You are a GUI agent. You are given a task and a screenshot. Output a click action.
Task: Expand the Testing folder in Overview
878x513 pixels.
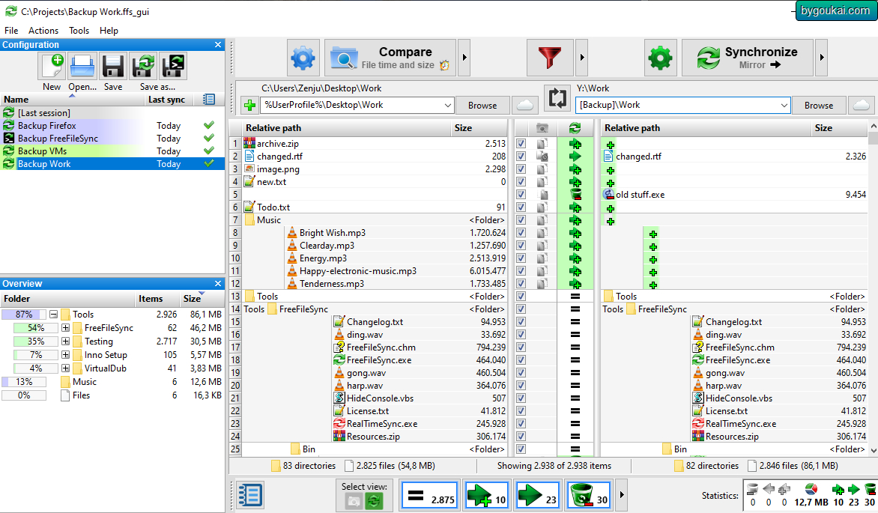pyautogui.click(x=65, y=342)
